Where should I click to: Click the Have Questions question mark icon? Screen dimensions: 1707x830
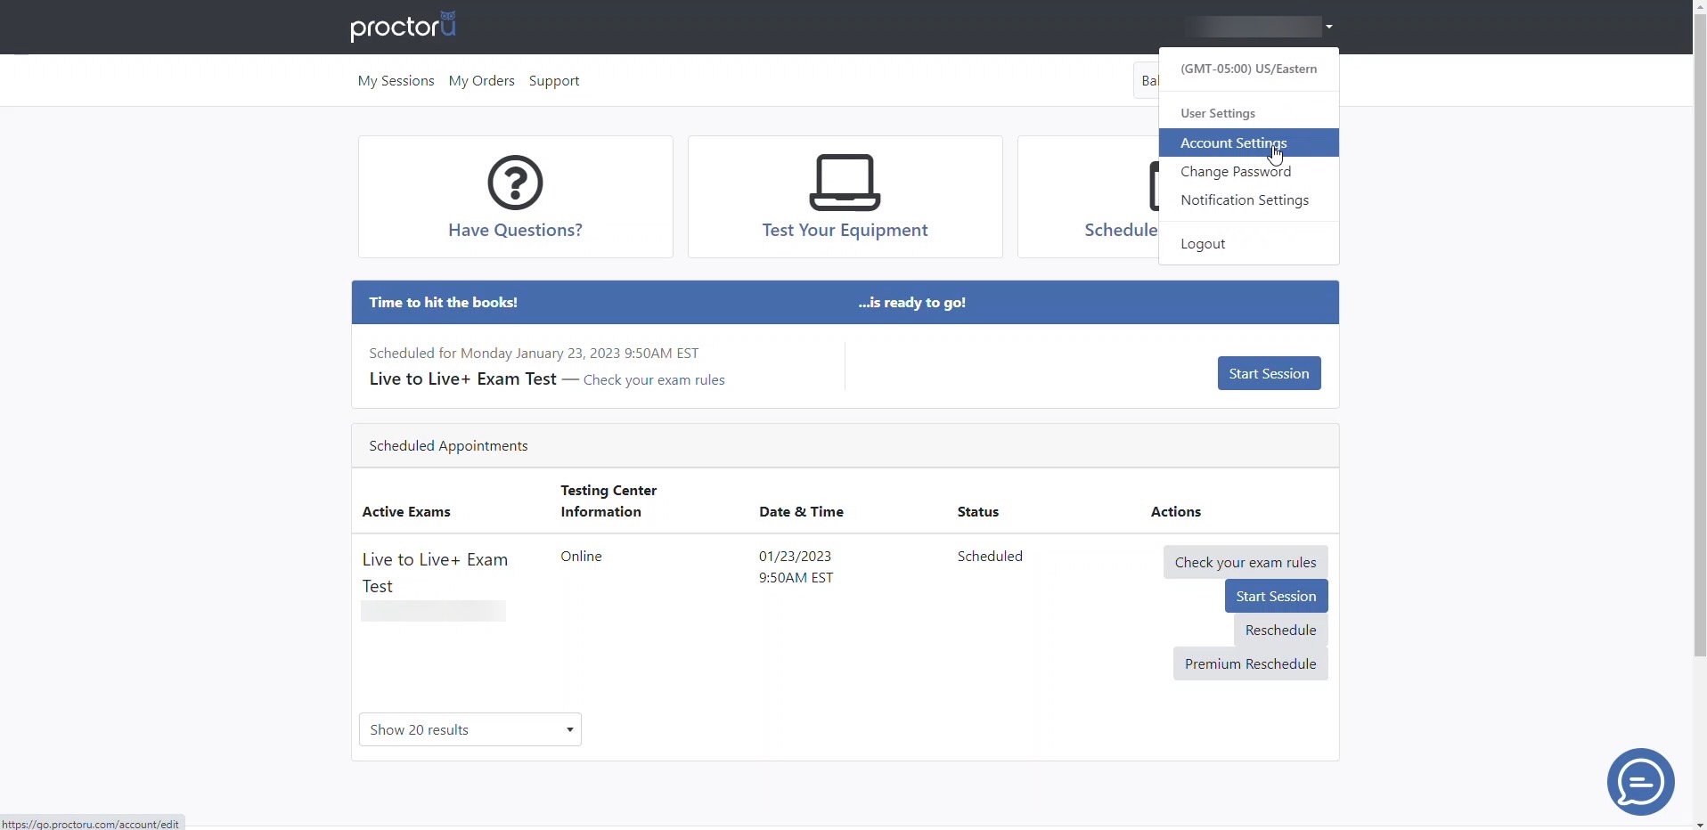(515, 183)
